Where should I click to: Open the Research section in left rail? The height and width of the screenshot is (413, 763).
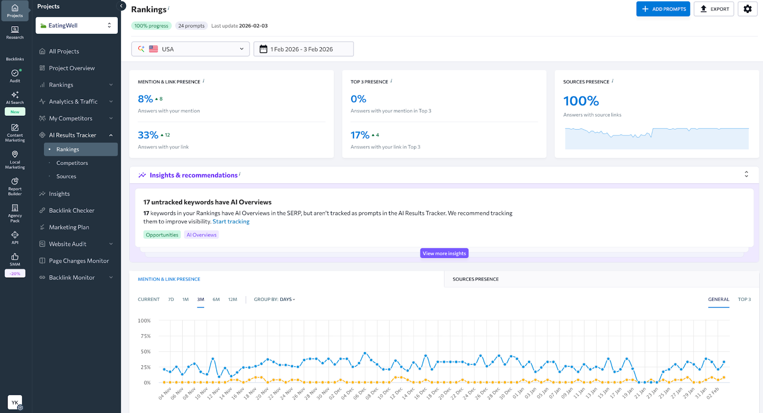15,32
